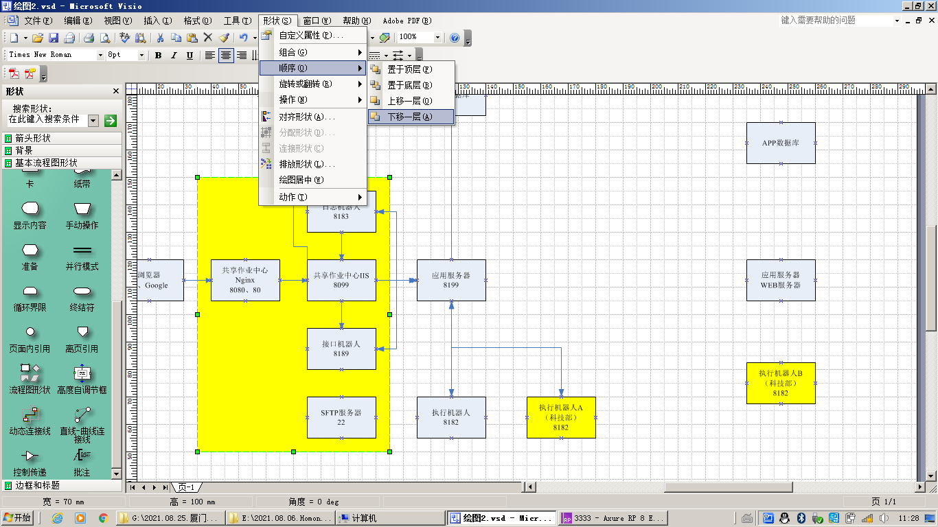This screenshot has width=938, height=527.
Task: Click the second Adobe PDF toolbar icon
Action: click(30, 74)
